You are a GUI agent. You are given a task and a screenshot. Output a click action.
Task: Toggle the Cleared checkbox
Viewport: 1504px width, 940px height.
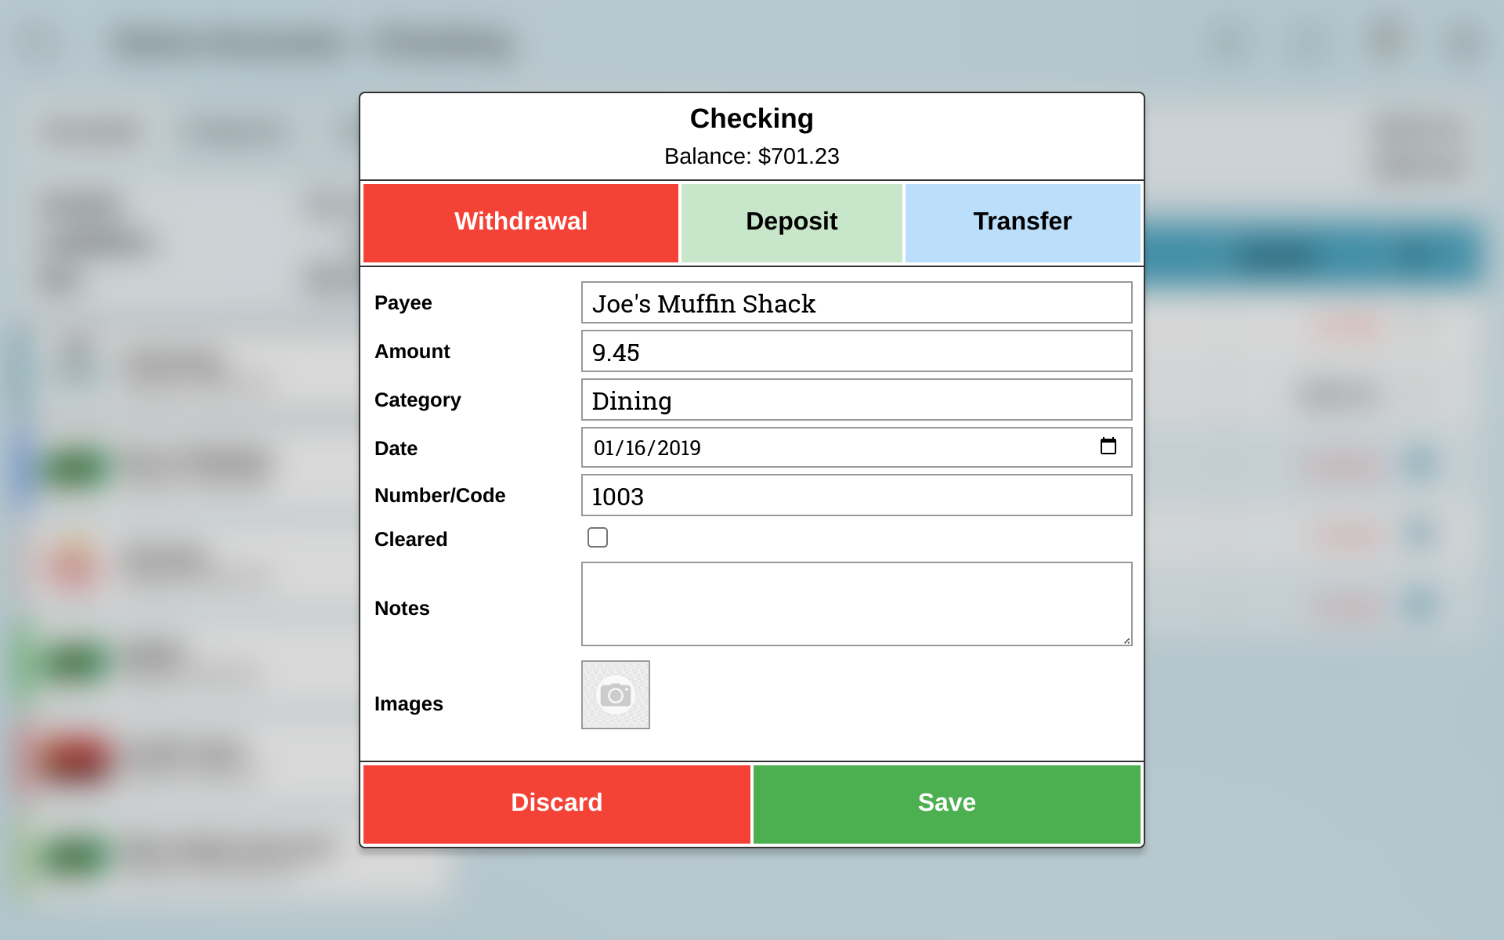[598, 537]
